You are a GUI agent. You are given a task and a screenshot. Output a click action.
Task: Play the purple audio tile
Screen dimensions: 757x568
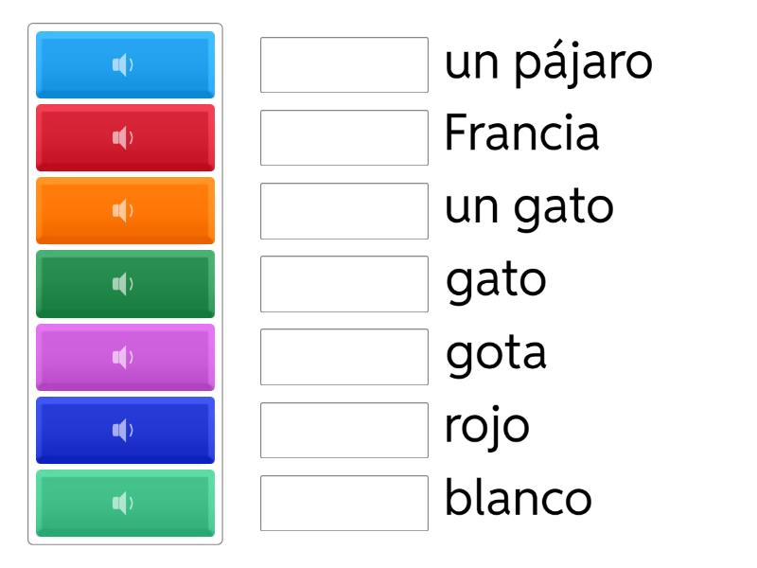(125, 357)
